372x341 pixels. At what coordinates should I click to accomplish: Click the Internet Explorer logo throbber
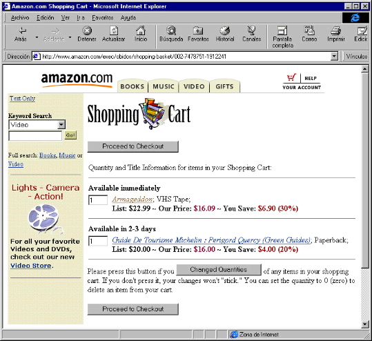tap(355, 17)
